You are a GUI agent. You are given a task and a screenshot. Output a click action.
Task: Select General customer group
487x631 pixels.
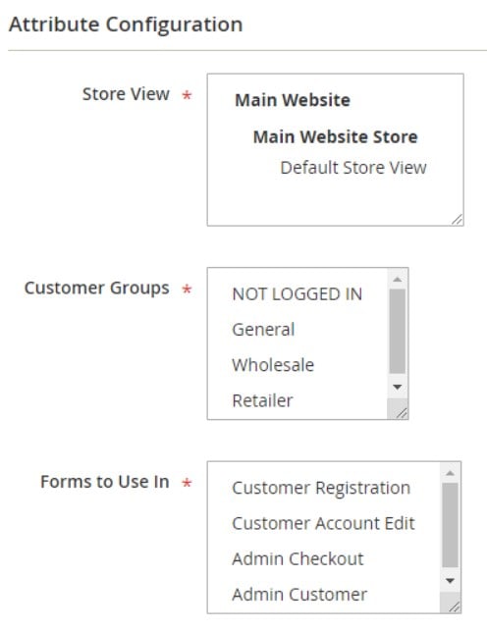coord(263,330)
